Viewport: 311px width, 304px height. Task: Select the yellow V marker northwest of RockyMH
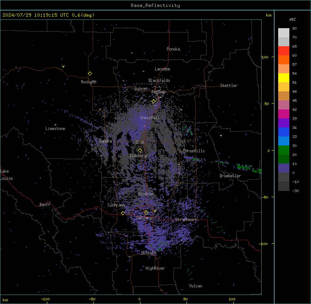pyautogui.click(x=63, y=66)
